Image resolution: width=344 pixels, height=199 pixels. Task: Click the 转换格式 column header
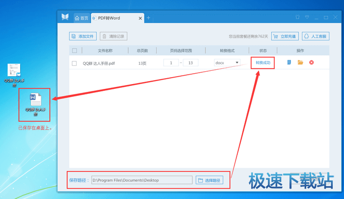pos(227,51)
